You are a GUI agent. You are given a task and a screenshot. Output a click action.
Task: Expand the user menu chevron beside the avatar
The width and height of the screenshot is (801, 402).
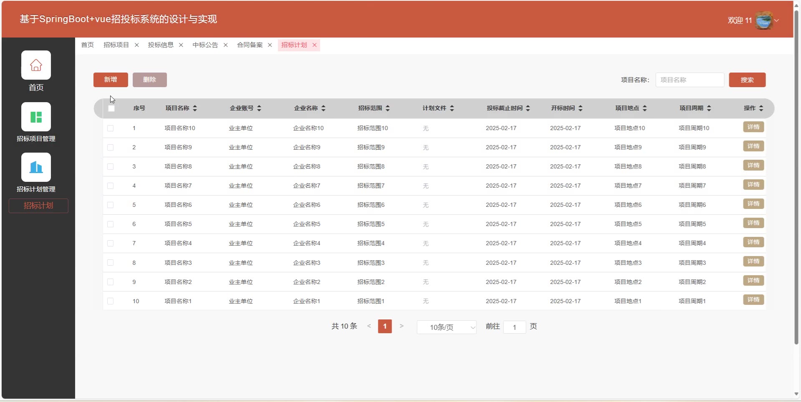click(776, 20)
